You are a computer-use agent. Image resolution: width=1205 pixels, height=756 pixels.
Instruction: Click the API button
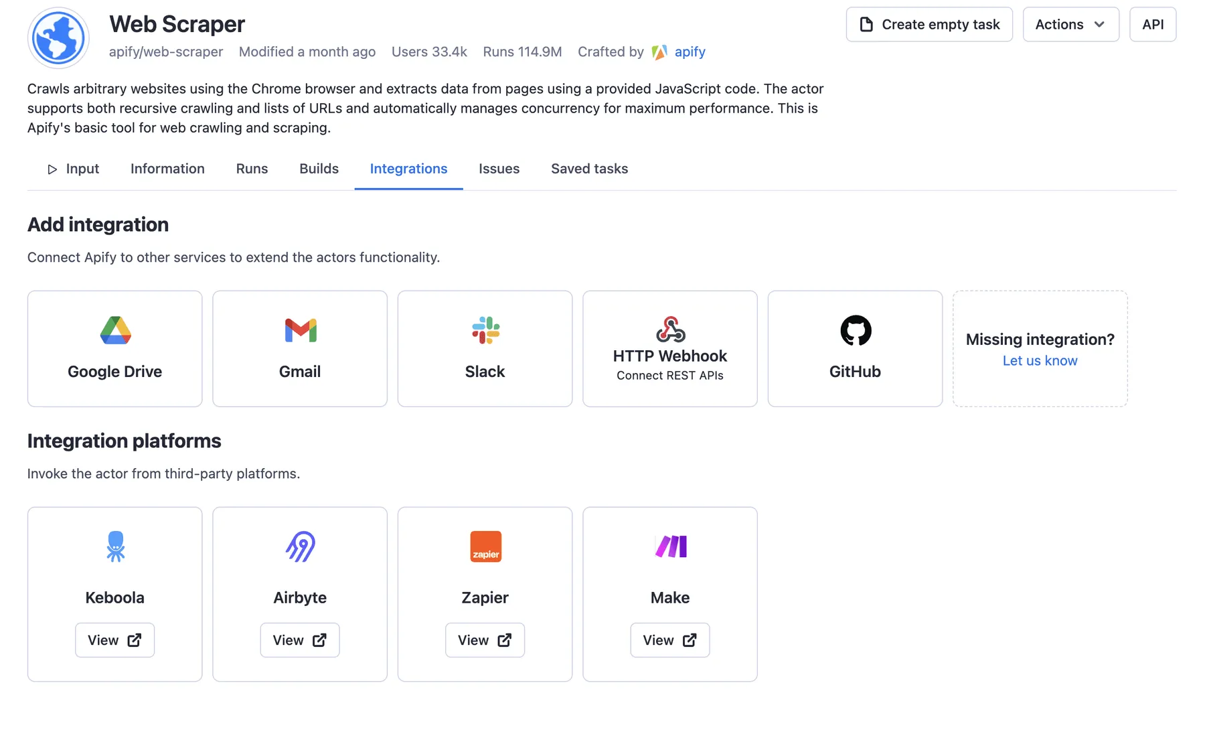[x=1153, y=25]
